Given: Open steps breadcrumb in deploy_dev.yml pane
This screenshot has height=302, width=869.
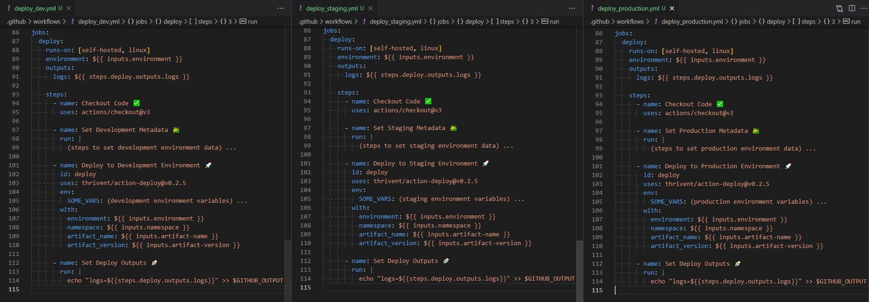Looking at the screenshot, I should (201, 22).
